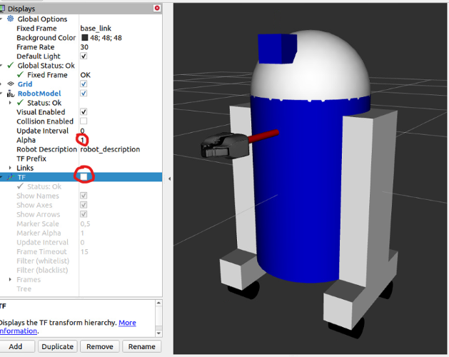Screen dimensions: 449x357
Task: Close the Displays panel with red X
Action: click(157, 8)
